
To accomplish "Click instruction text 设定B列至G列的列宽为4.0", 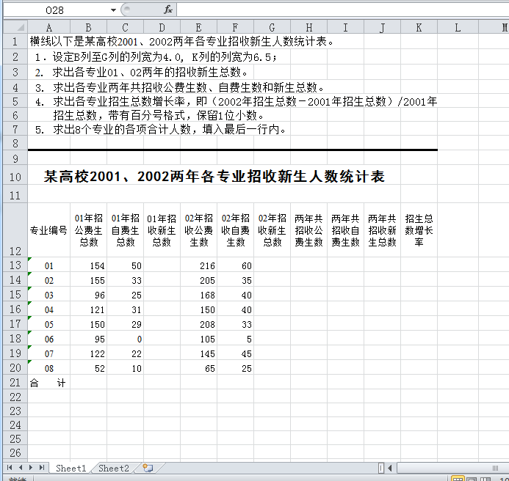I will 117,57.
